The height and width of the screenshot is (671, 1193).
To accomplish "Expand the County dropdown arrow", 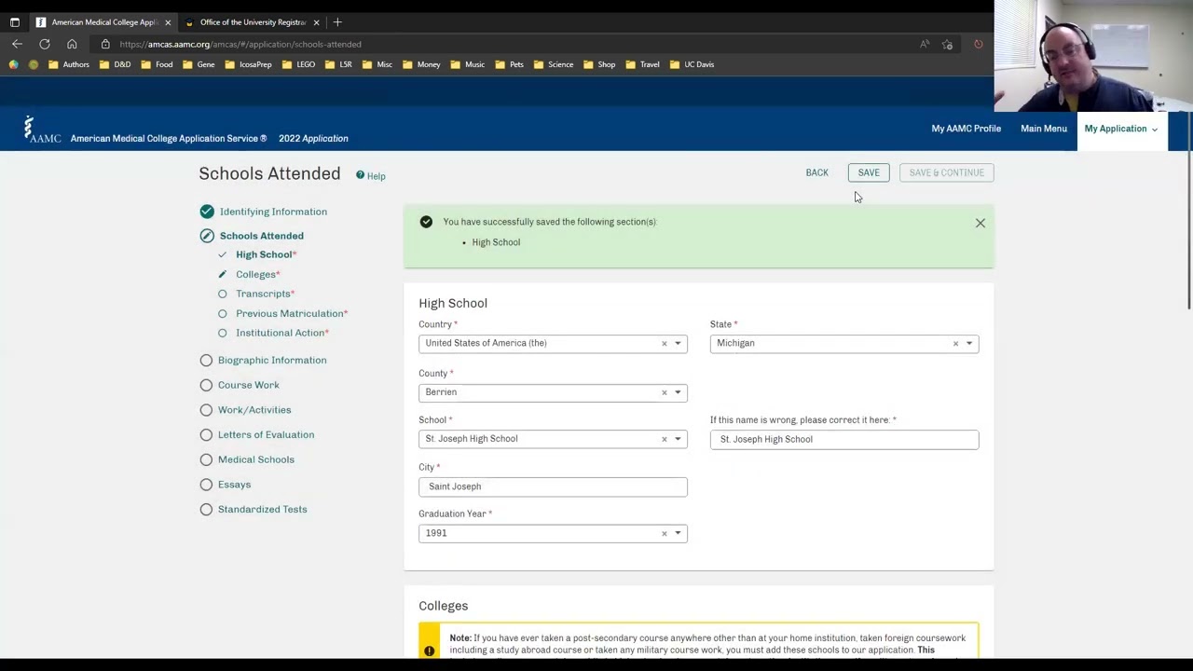I will (678, 392).
